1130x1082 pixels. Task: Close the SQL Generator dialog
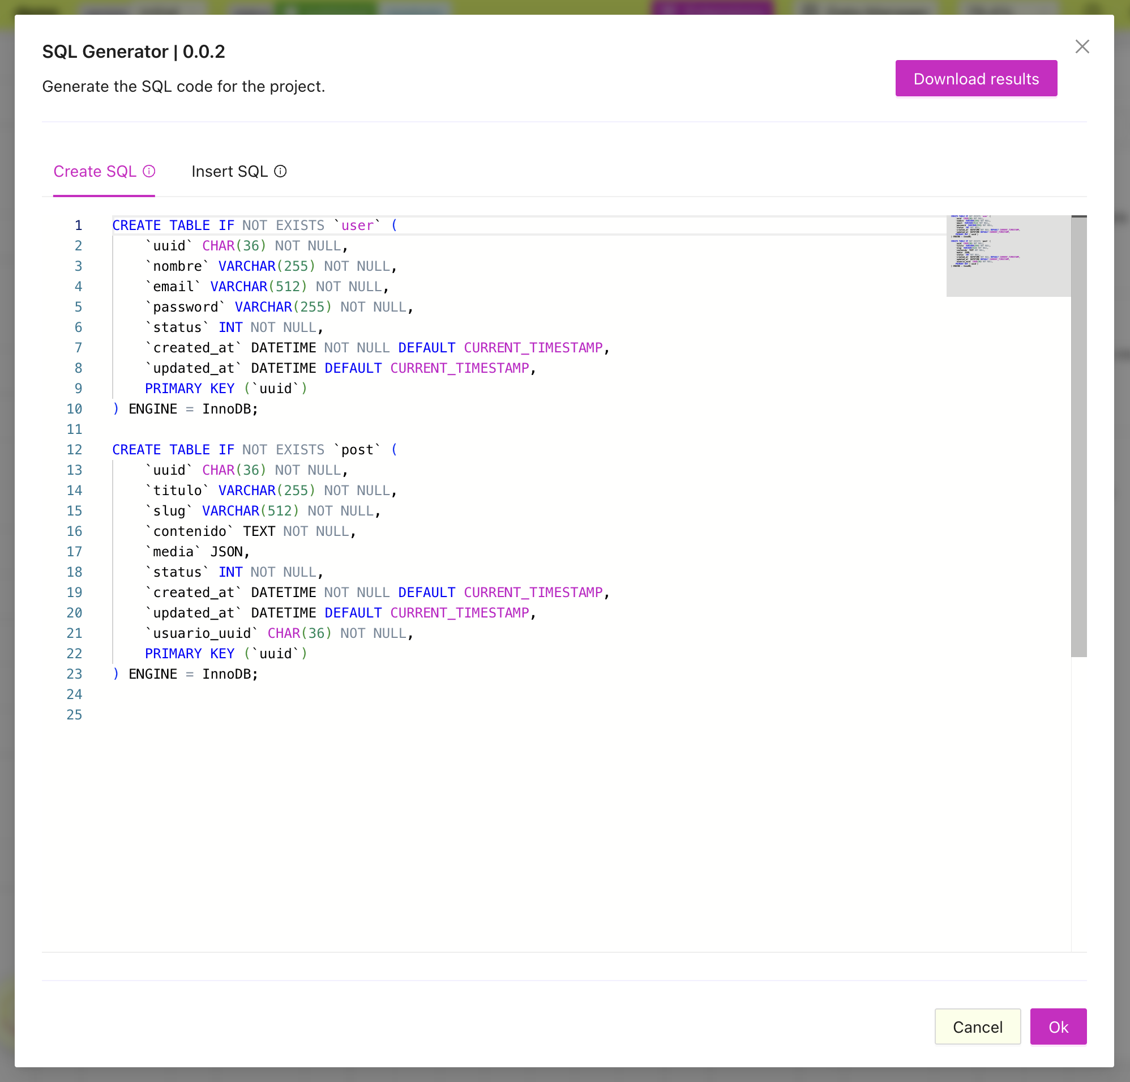pyautogui.click(x=1082, y=46)
